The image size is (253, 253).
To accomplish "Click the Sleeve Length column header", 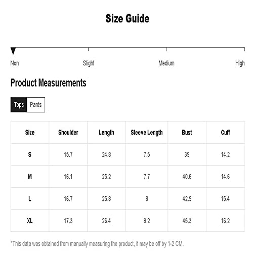I will 147,133.
